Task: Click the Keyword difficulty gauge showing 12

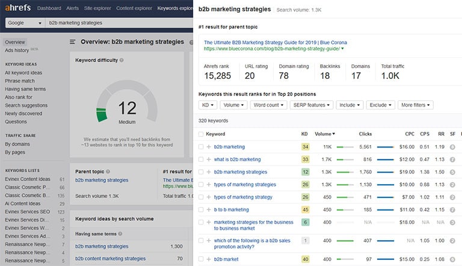Action: pos(127,102)
